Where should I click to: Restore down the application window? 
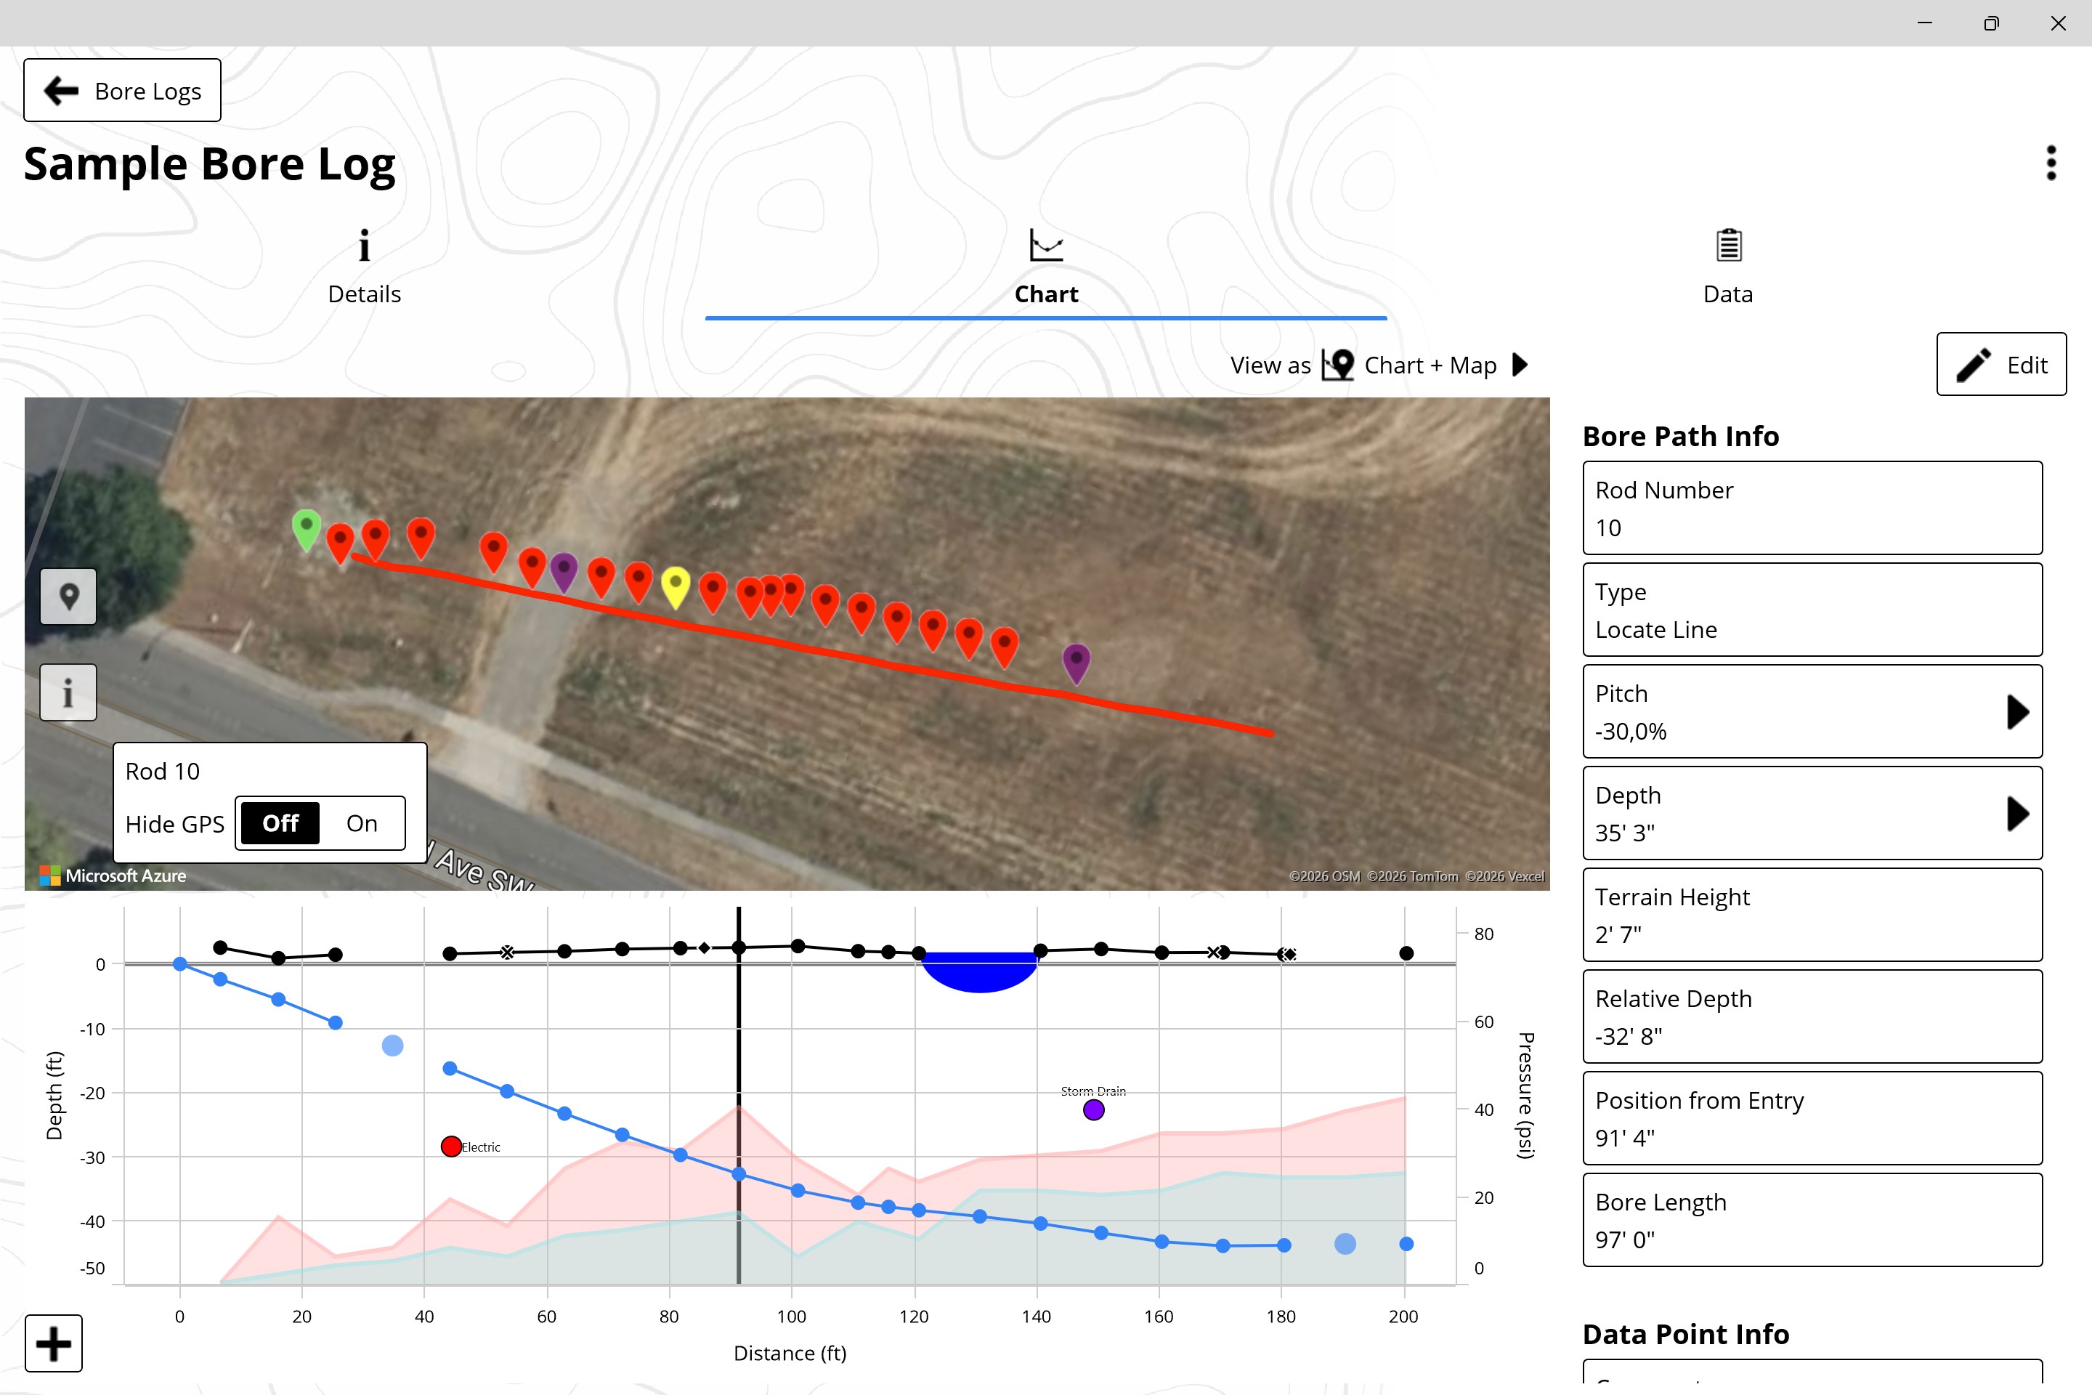point(1992,23)
